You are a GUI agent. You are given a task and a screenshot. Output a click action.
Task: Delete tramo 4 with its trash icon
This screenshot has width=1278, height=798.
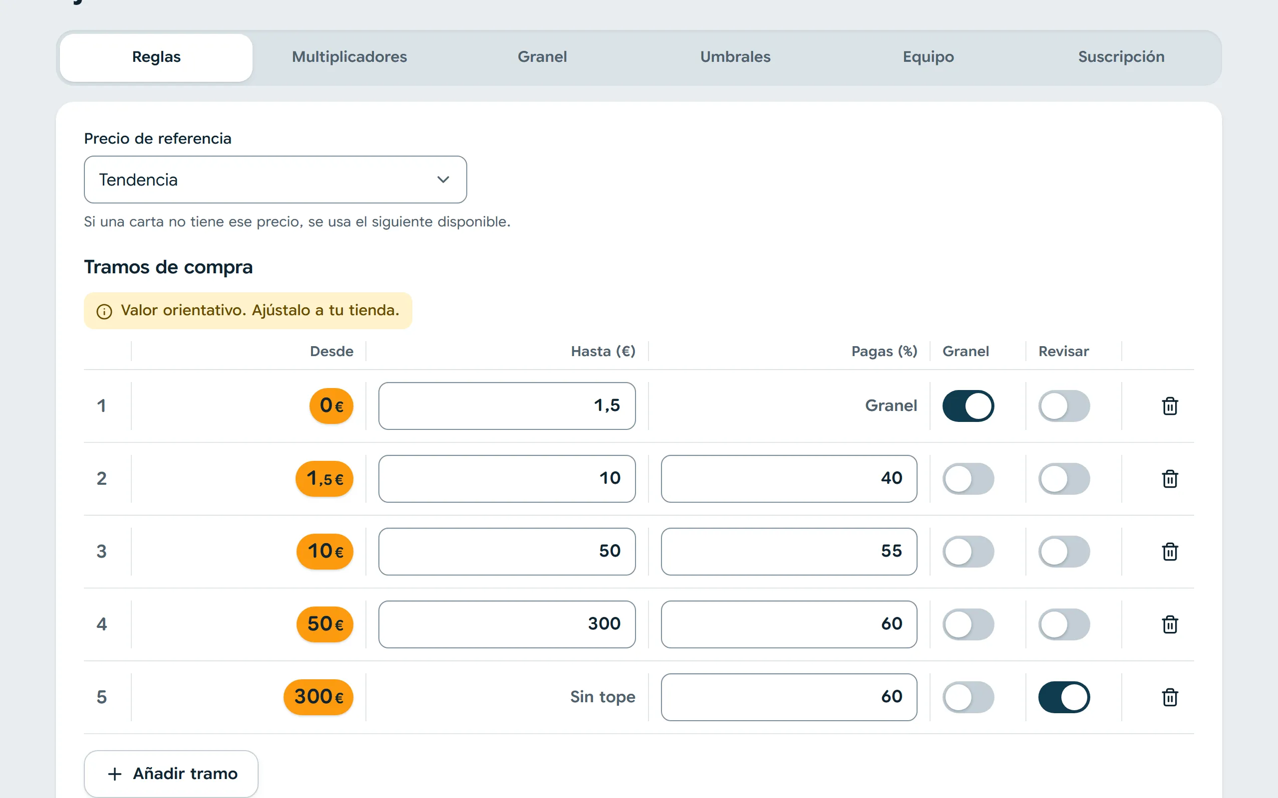click(x=1170, y=624)
